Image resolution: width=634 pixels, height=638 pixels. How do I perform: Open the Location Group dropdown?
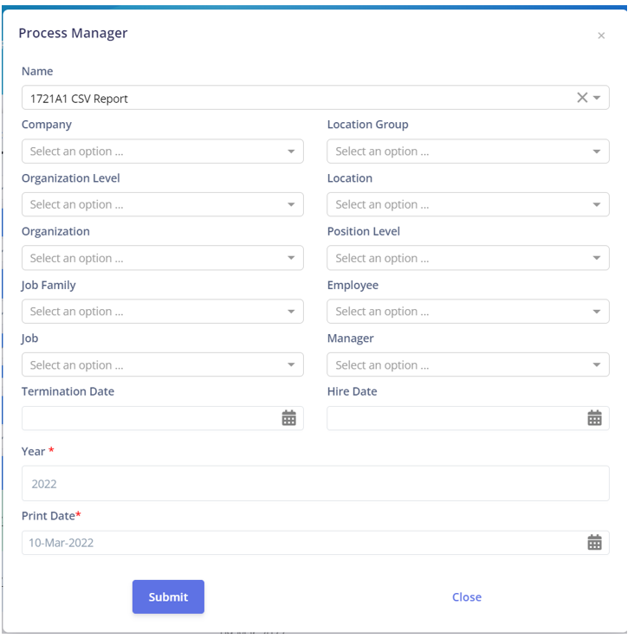pyautogui.click(x=468, y=151)
